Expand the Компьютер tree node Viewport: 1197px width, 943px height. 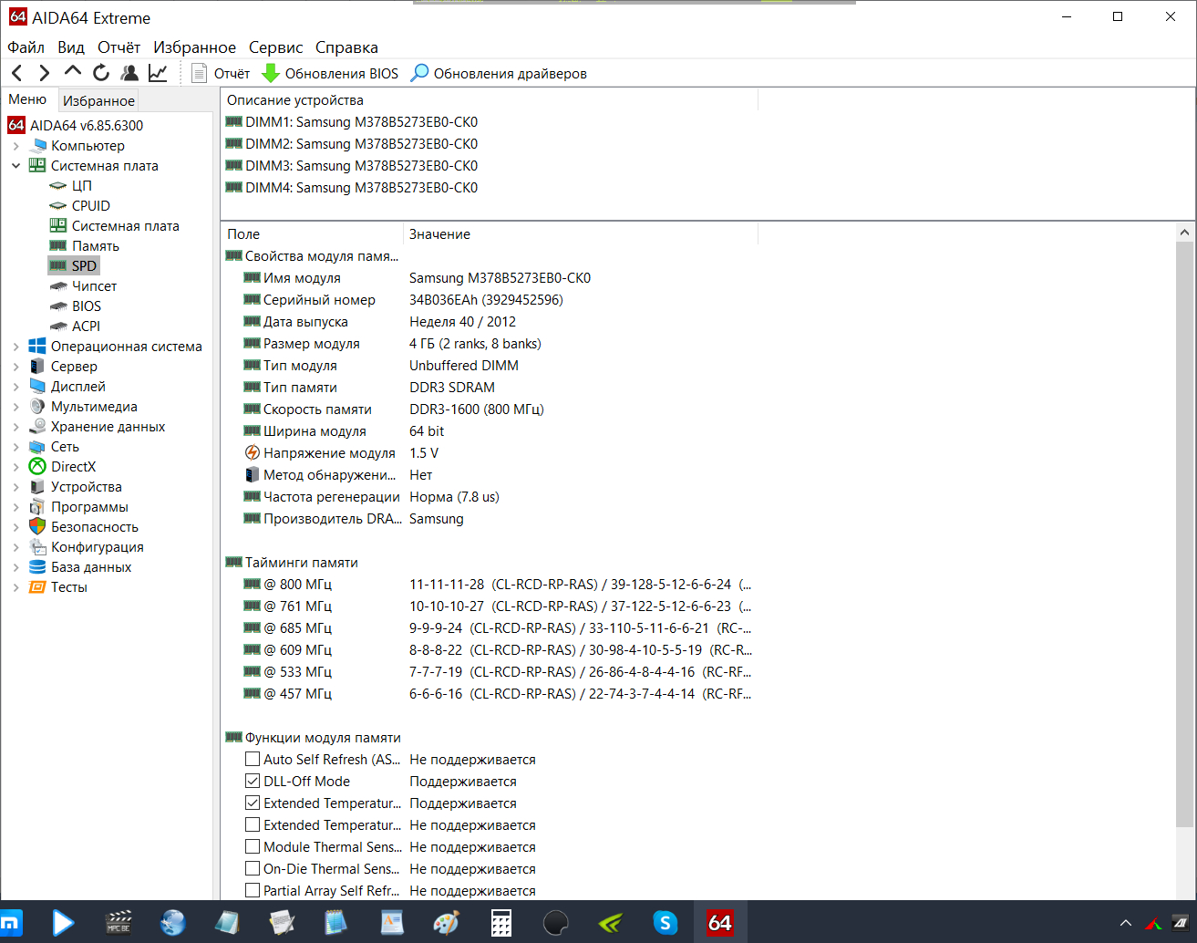click(15, 146)
